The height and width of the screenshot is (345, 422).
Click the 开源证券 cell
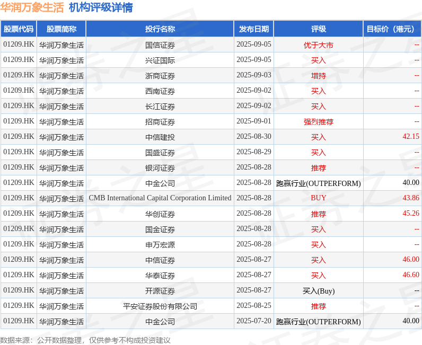(160, 290)
